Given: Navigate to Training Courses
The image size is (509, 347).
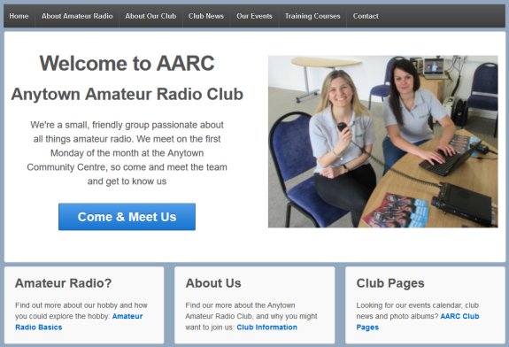Looking at the screenshot, I should (x=312, y=16).
